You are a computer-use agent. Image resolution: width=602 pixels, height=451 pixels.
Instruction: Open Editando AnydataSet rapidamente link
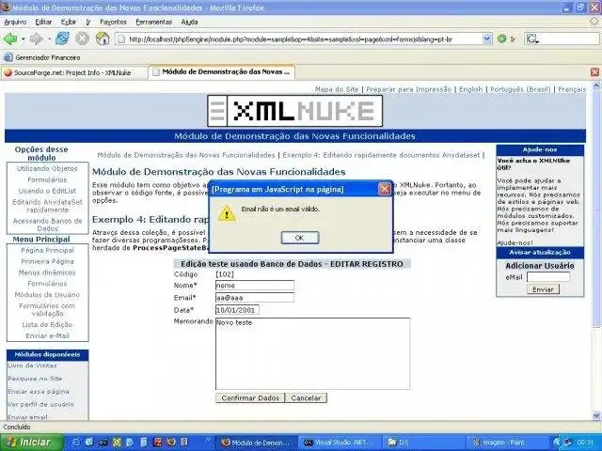click(47, 206)
